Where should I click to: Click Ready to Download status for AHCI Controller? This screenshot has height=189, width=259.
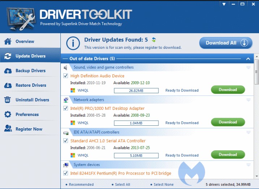coord(182,155)
